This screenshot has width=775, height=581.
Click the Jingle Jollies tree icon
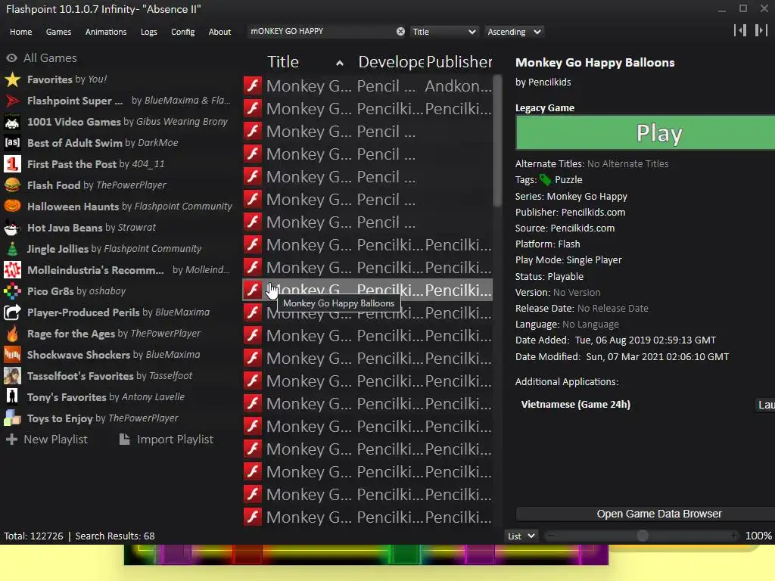pyautogui.click(x=12, y=249)
